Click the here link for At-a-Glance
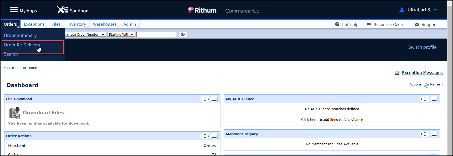453x156 pixels. (x=314, y=120)
